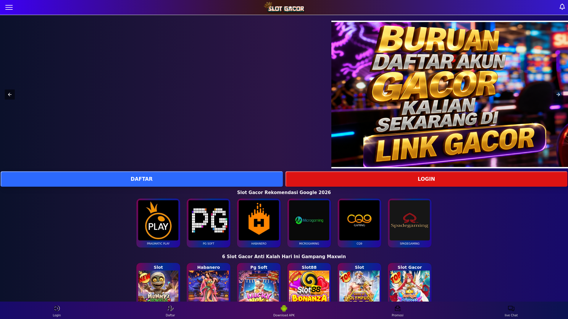Select Lucky Neko Pg Soft game
This screenshot has width=568, height=319.
pos(259,282)
